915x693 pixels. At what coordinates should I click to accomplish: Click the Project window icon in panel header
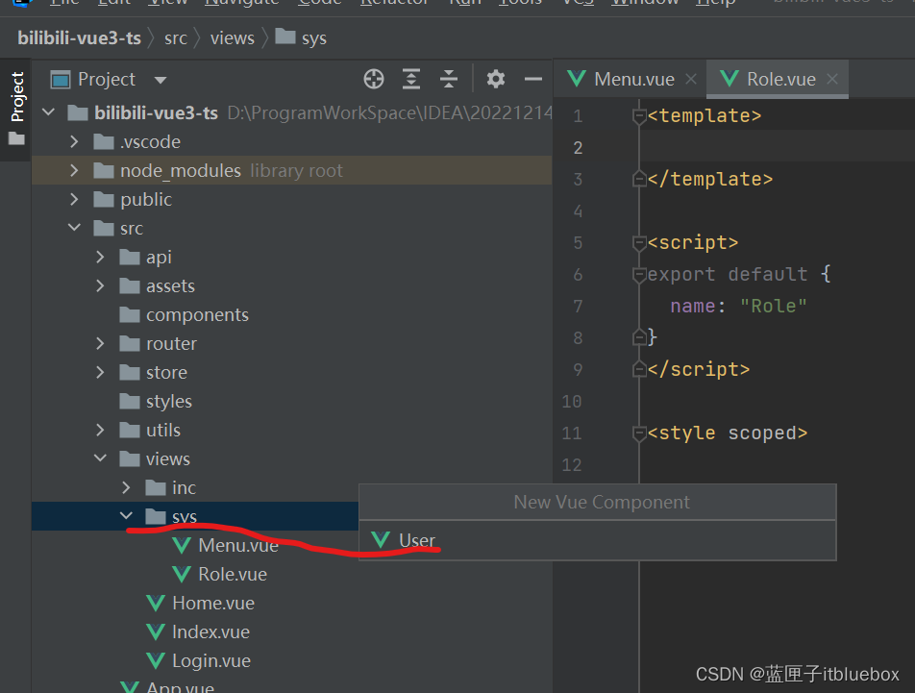click(x=61, y=80)
